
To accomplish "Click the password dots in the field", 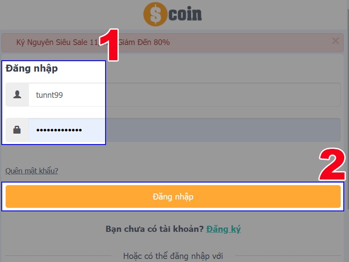I will 59,130.
